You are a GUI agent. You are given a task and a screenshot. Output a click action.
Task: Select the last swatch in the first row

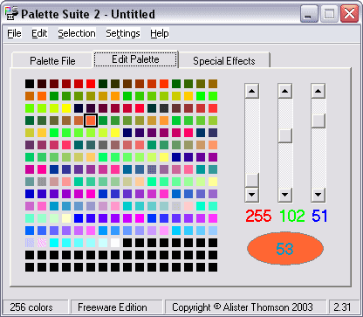(213, 84)
